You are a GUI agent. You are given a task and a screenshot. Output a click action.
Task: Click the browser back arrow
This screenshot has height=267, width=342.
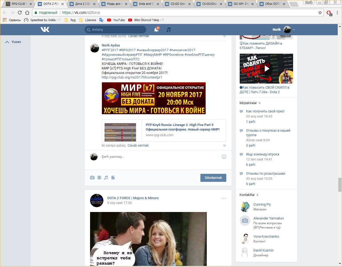tap(5, 13)
